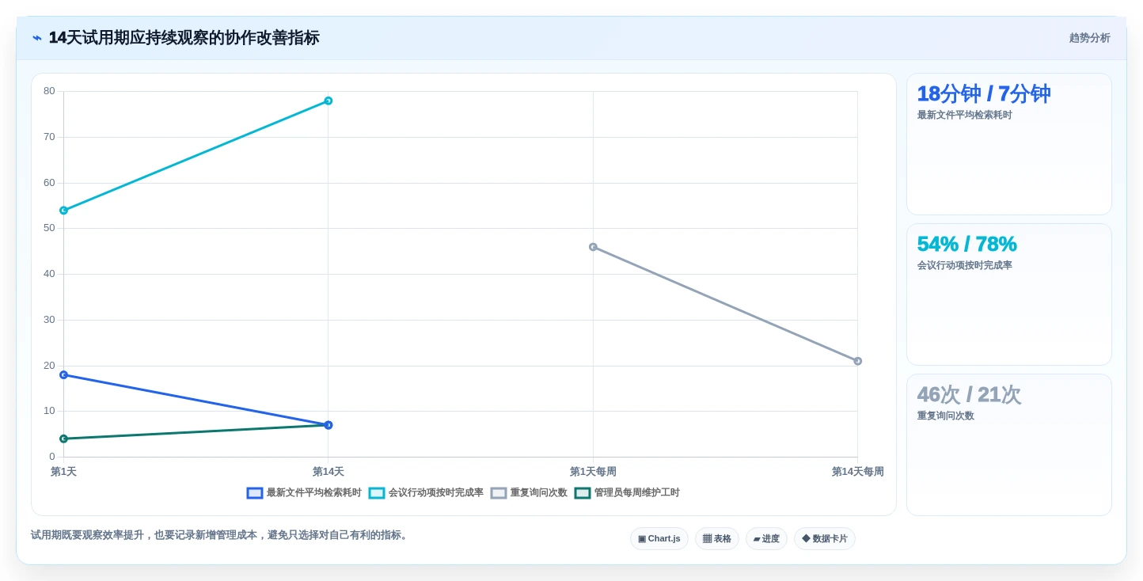This screenshot has height=581, width=1143.
Task: Click the 会议行动项按时完成率 card caption
Action: [x=964, y=265]
